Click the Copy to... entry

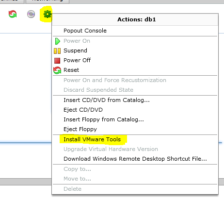click(x=77, y=169)
